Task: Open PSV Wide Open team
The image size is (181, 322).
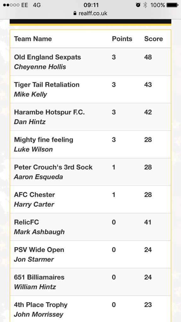Action: [39, 250]
